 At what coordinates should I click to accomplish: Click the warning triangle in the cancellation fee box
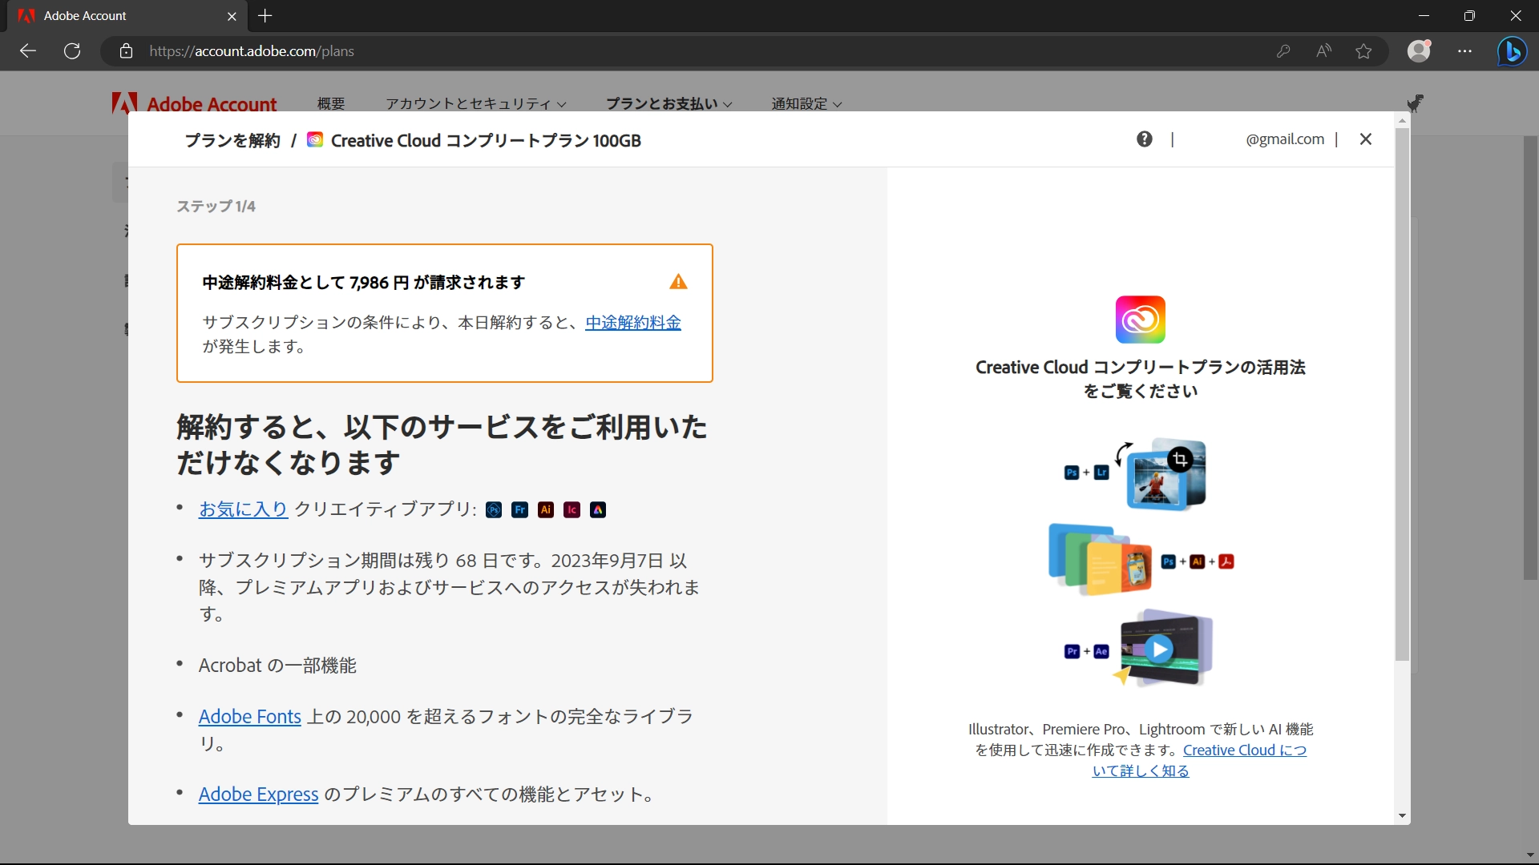(677, 282)
